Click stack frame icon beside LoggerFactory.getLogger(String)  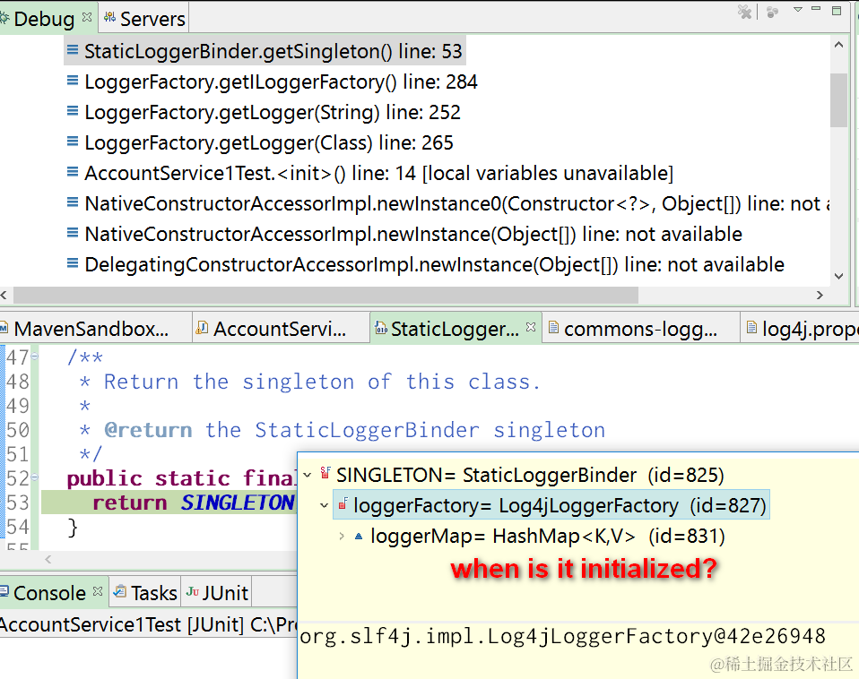tap(73, 112)
